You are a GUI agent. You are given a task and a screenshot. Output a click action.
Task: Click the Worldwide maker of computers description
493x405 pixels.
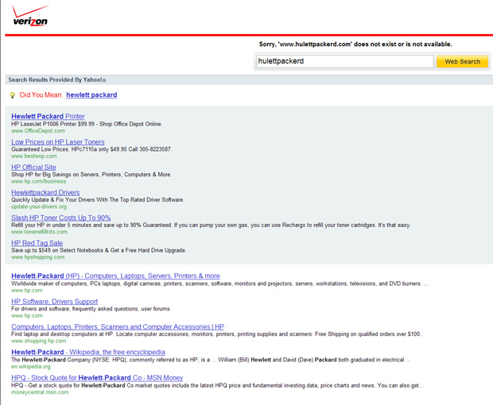[220, 283]
